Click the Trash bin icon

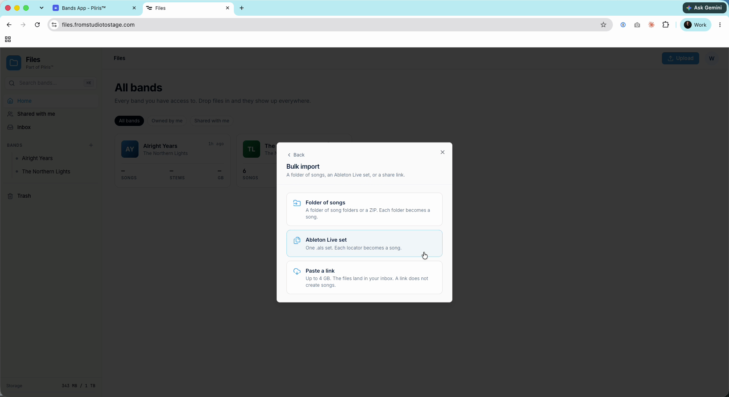click(11, 196)
